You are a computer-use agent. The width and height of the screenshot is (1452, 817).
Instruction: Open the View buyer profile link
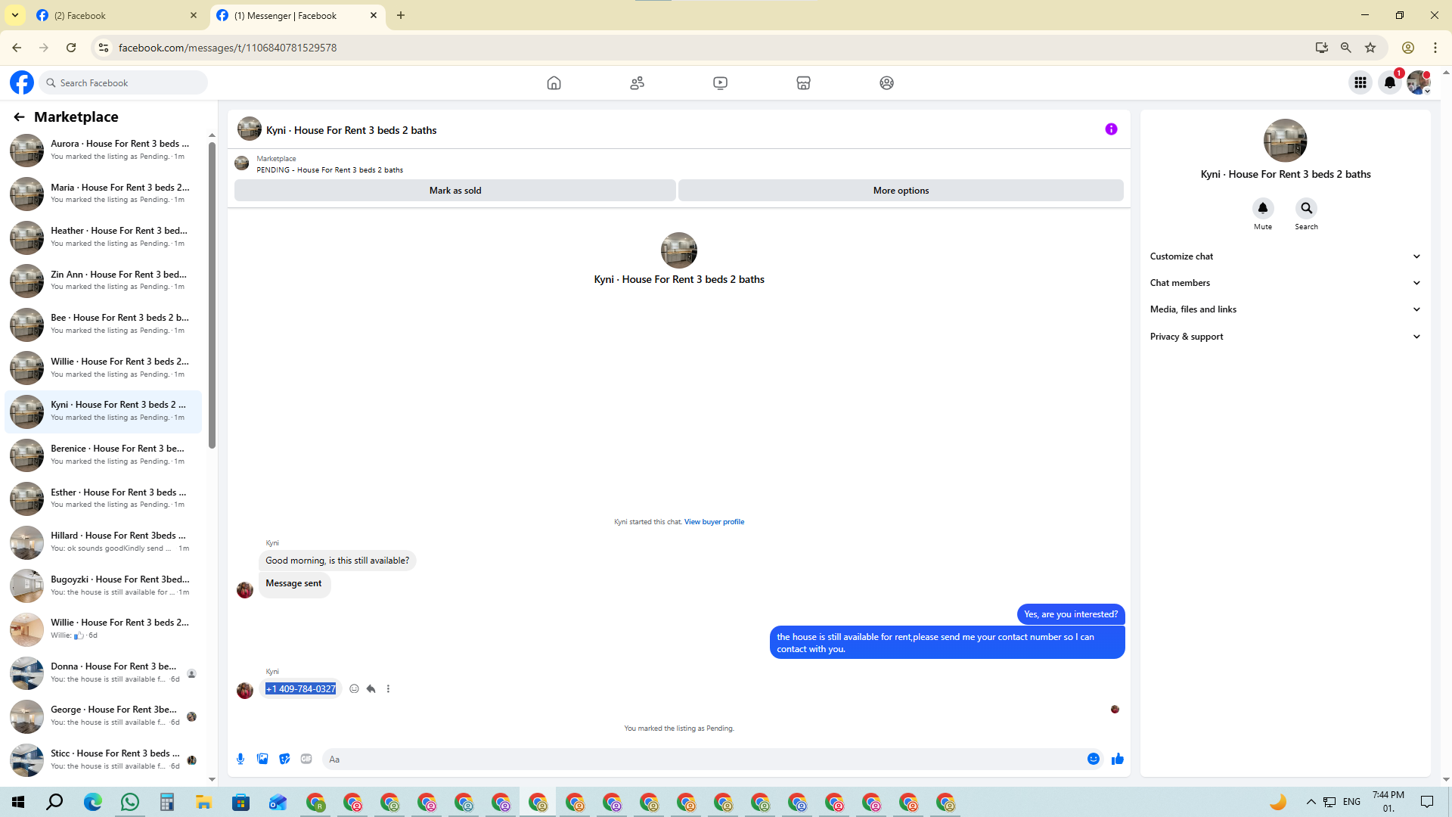[714, 522]
